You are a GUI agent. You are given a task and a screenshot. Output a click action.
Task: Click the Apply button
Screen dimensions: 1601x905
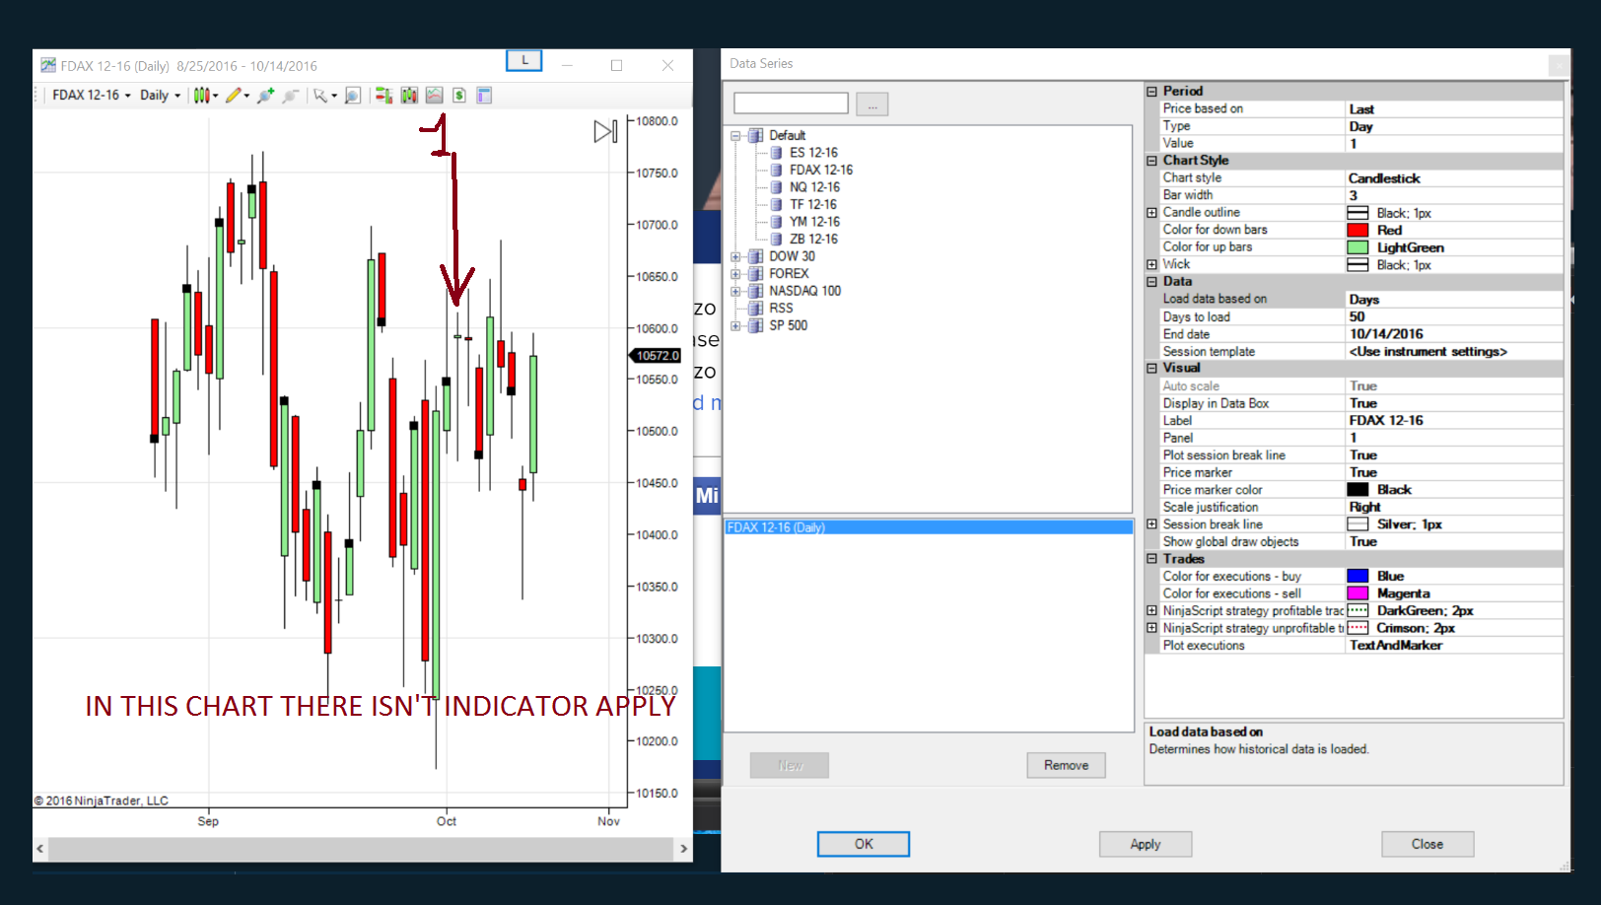click(1146, 844)
